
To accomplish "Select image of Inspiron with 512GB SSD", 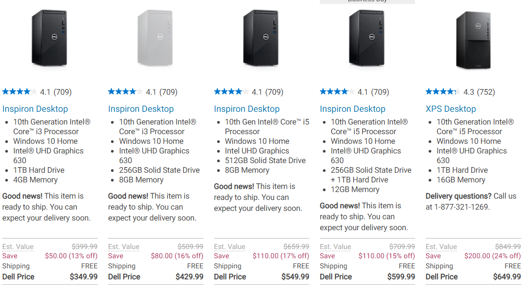I will [261, 39].
